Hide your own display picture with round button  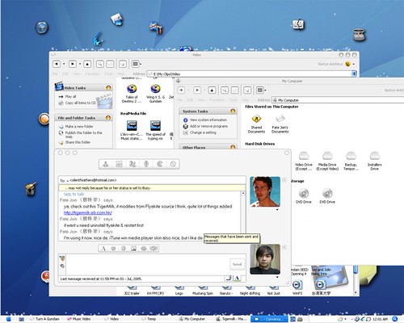click(284, 247)
